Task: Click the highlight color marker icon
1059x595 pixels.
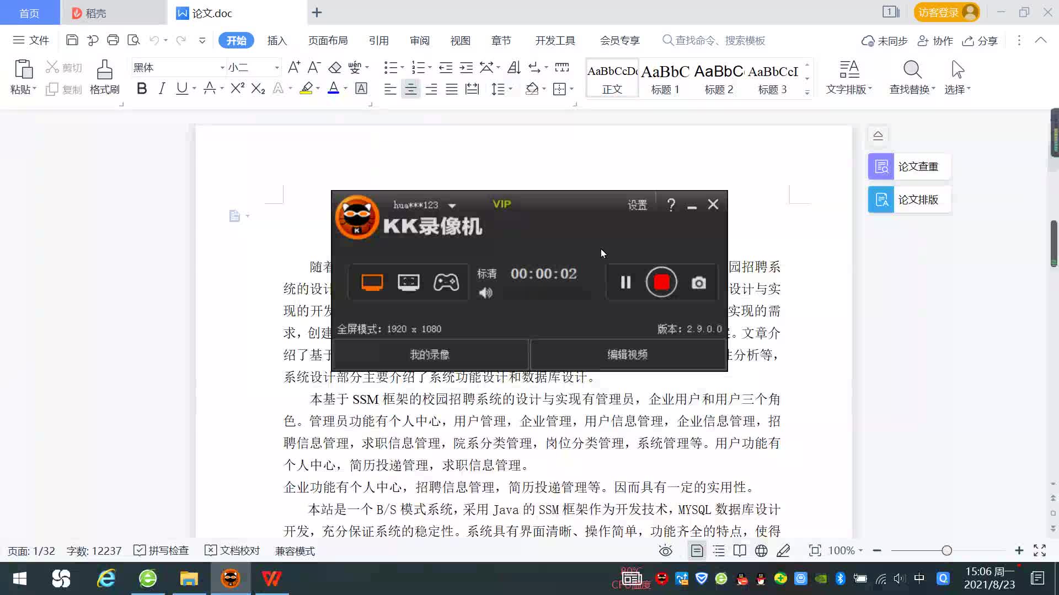Action: (x=306, y=89)
